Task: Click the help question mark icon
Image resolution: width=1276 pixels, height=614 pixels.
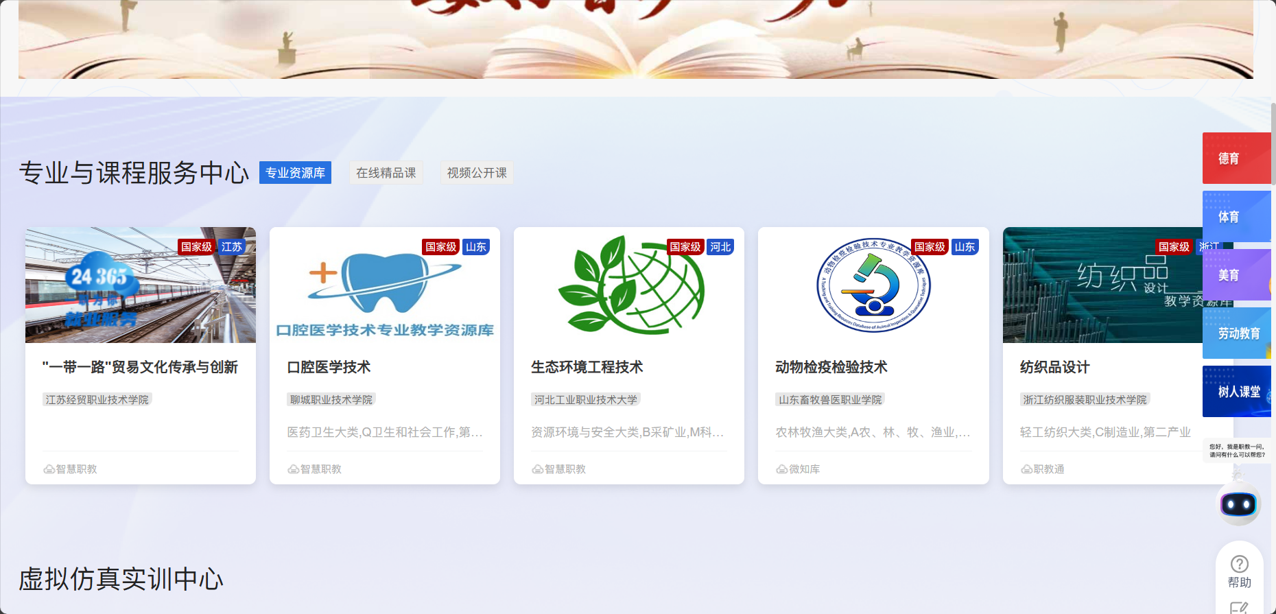Action: point(1239,564)
